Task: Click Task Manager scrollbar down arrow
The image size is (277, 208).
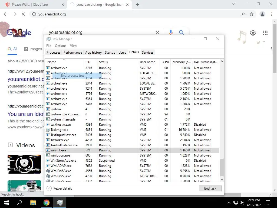Action: point(222,180)
